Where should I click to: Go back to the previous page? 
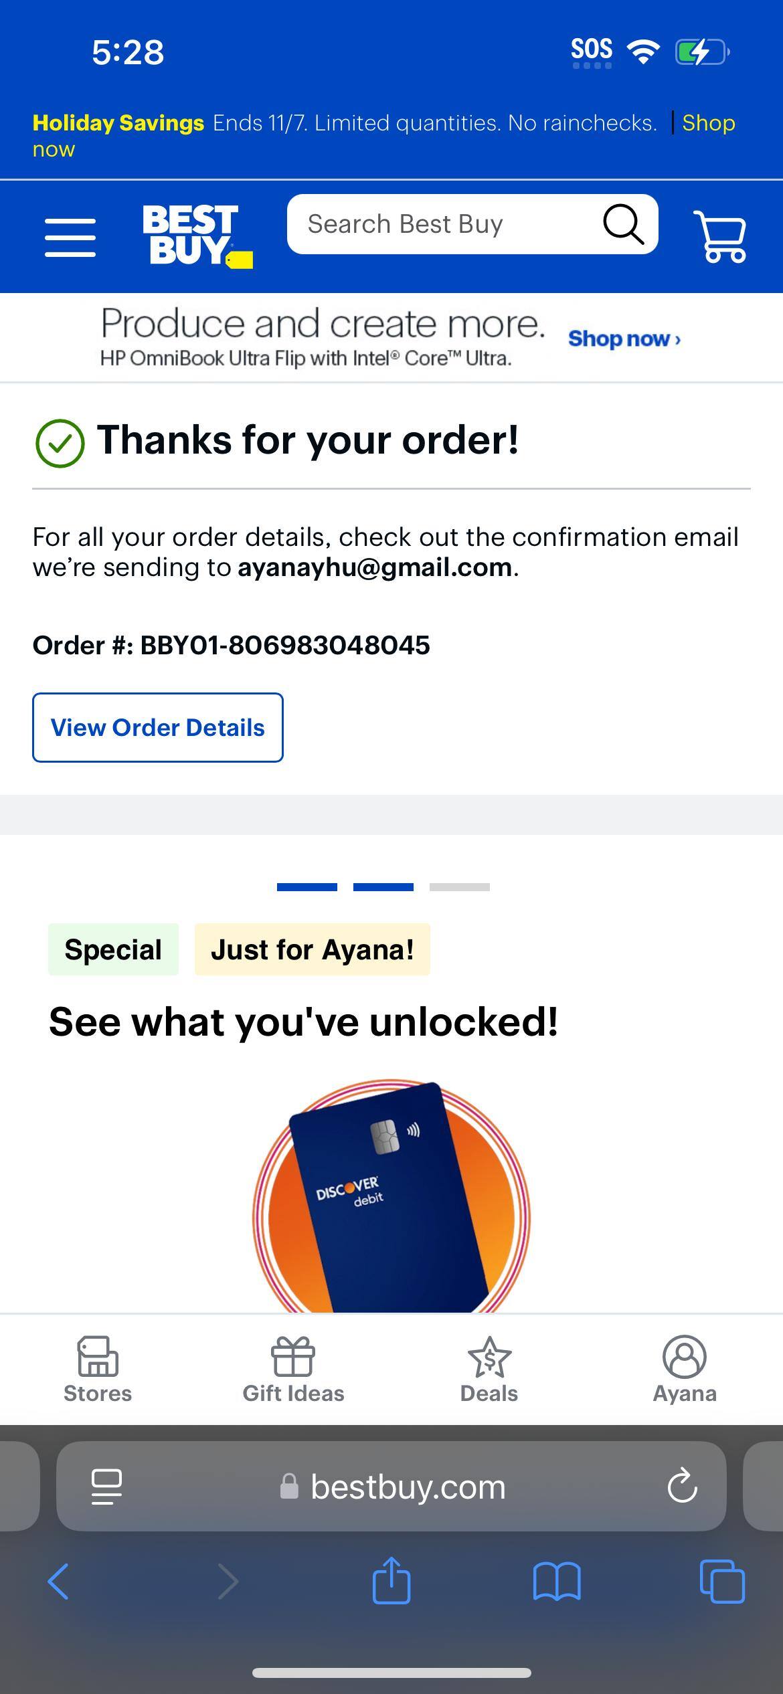tap(58, 1582)
